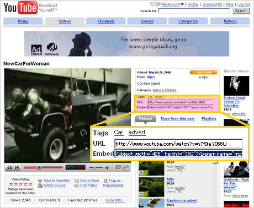Open the Channels tab
This screenshot has height=208, width=254.
click(x=106, y=21)
